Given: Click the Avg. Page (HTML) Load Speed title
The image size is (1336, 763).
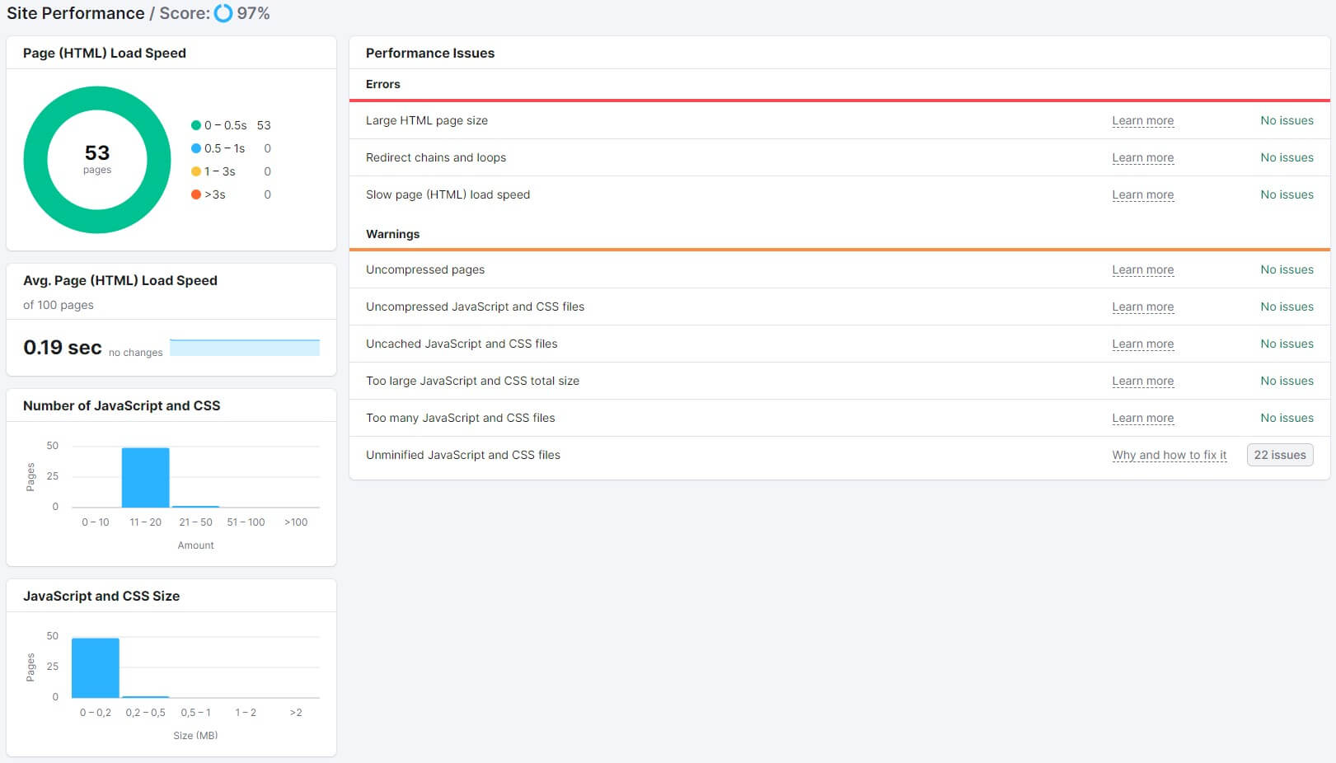Looking at the screenshot, I should click(120, 280).
